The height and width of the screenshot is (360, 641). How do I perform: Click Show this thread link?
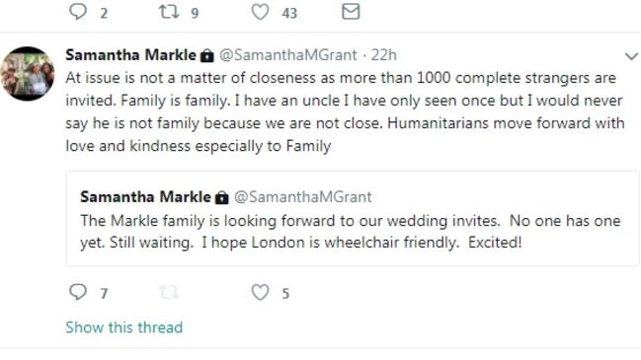[x=123, y=327]
